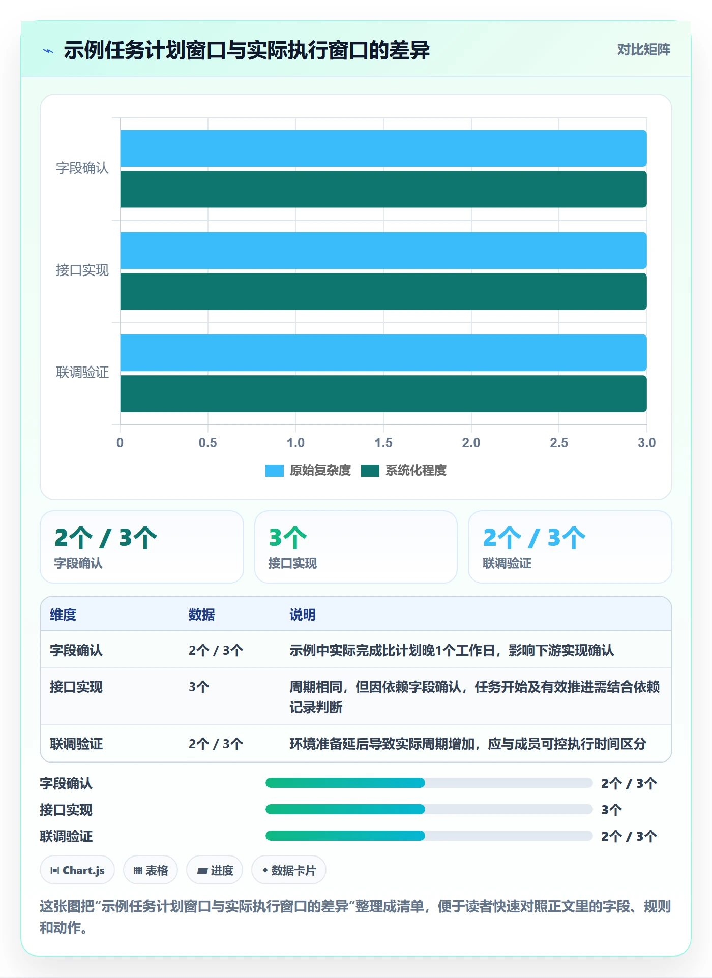Click the 环境准备延后 description cell

[x=468, y=744]
